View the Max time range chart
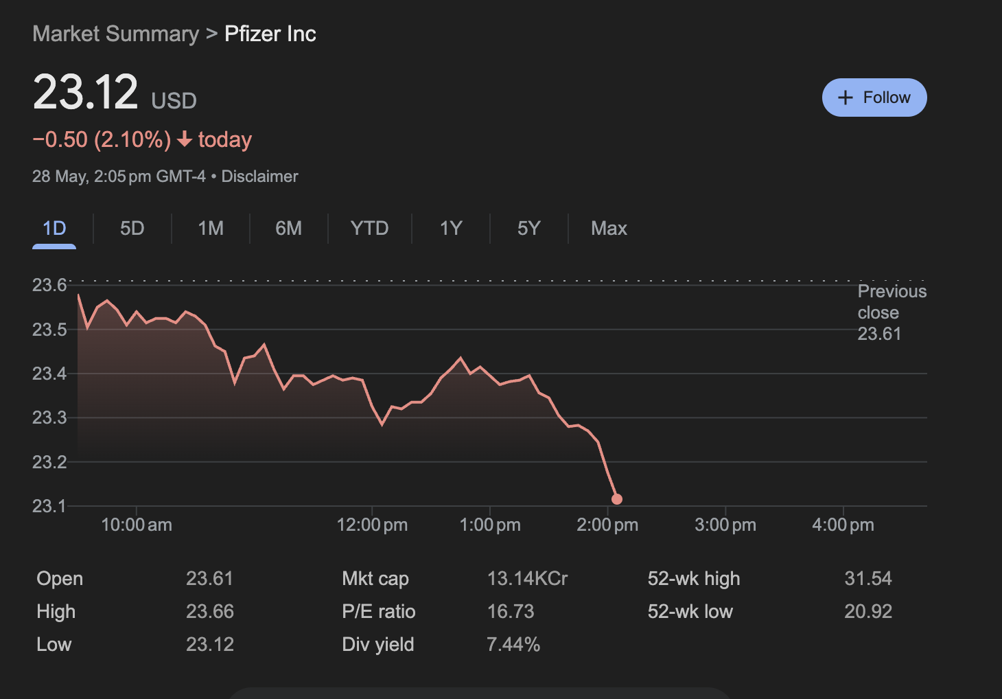Screen dimensions: 1002x699 (x=609, y=228)
